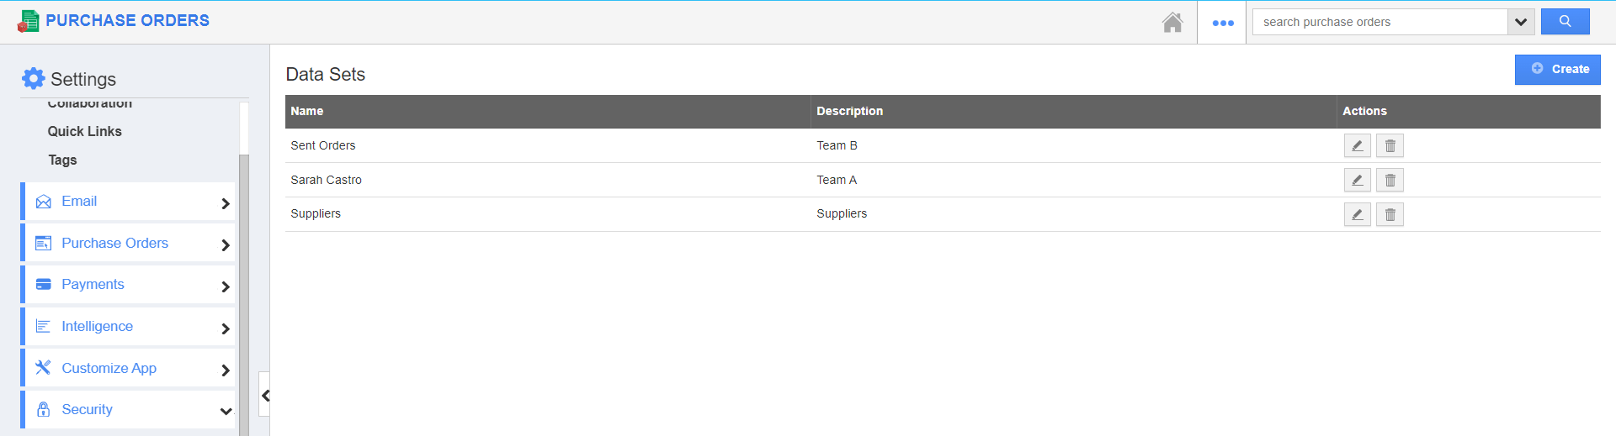Collapse the left settings sidebar
The height and width of the screenshot is (436, 1616).
pyautogui.click(x=265, y=396)
